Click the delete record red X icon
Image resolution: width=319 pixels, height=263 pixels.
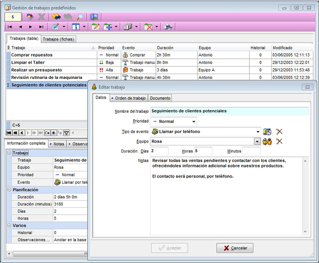click(x=148, y=27)
